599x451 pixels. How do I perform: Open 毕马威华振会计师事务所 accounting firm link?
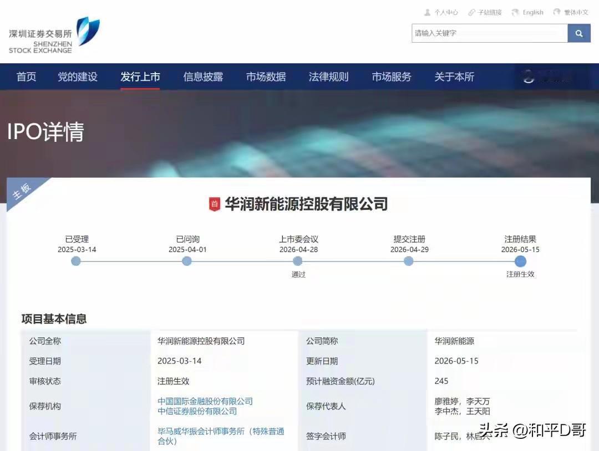pyautogui.click(x=221, y=436)
